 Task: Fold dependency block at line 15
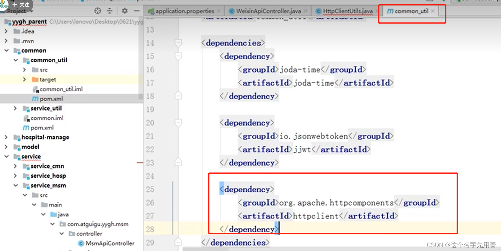[178, 56]
